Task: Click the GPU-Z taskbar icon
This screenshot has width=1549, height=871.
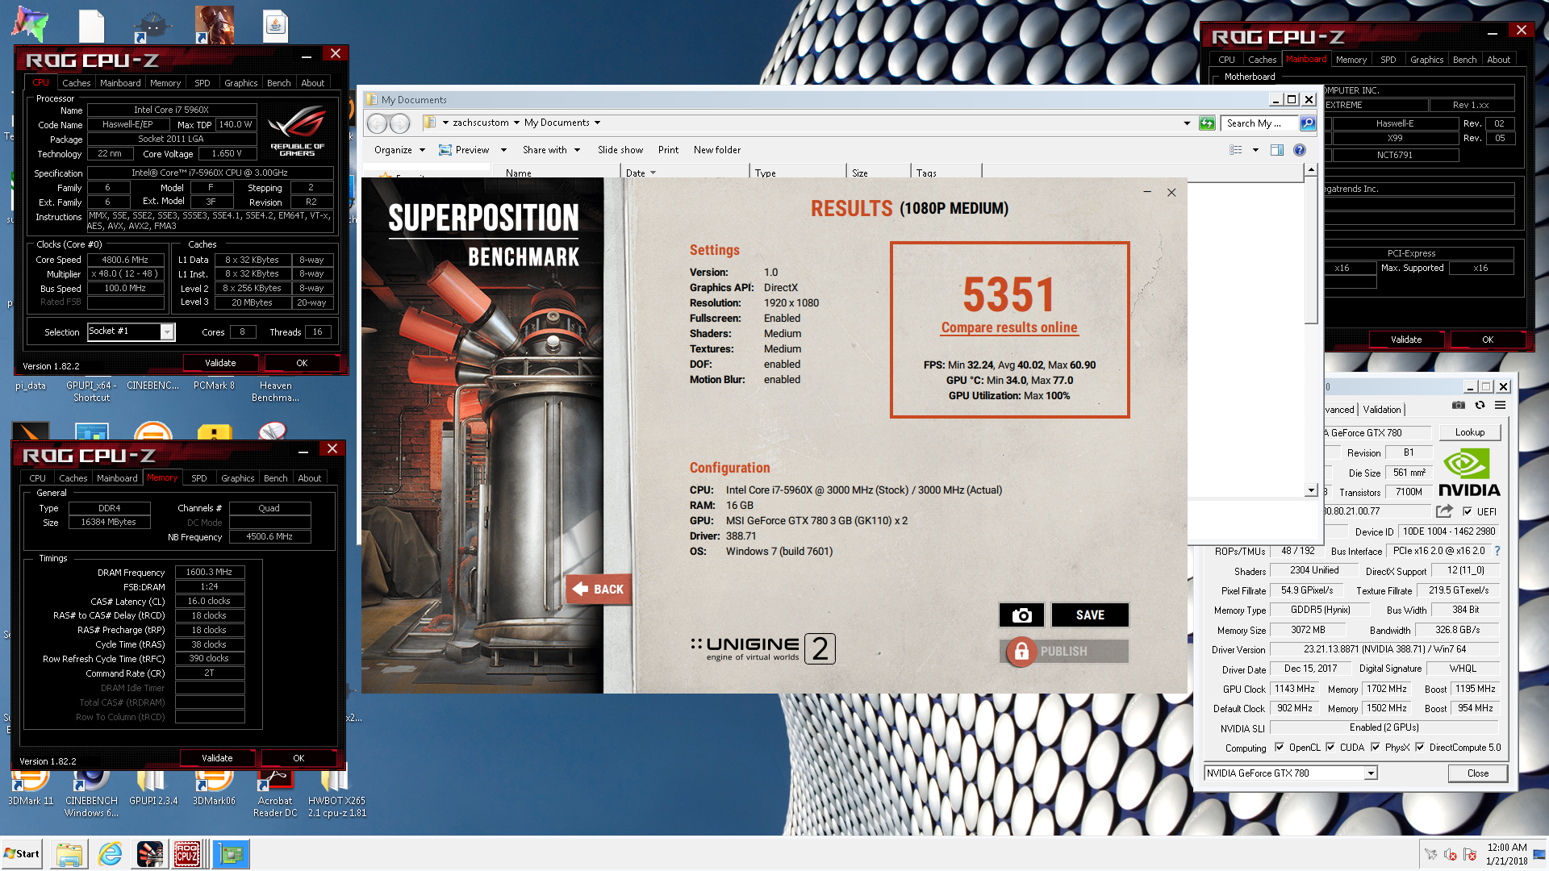Action: pyautogui.click(x=231, y=854)
